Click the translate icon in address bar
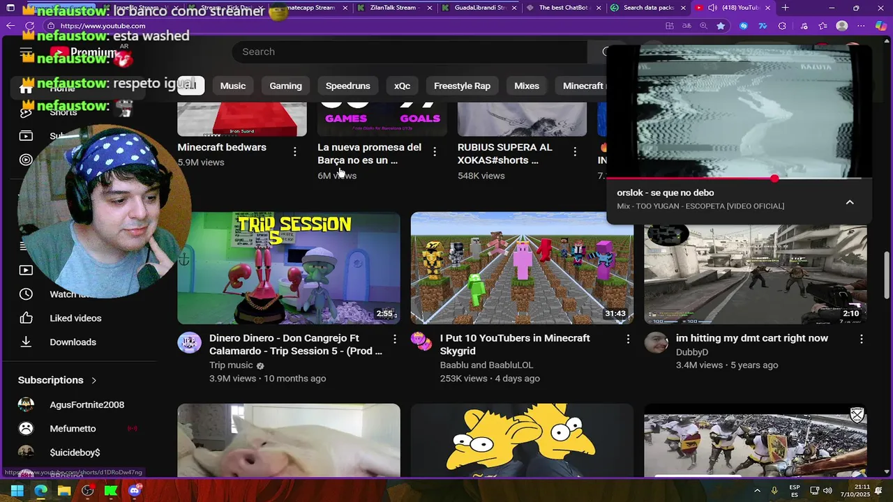Viewport: 893px width, 502px height. coord(686,26)
